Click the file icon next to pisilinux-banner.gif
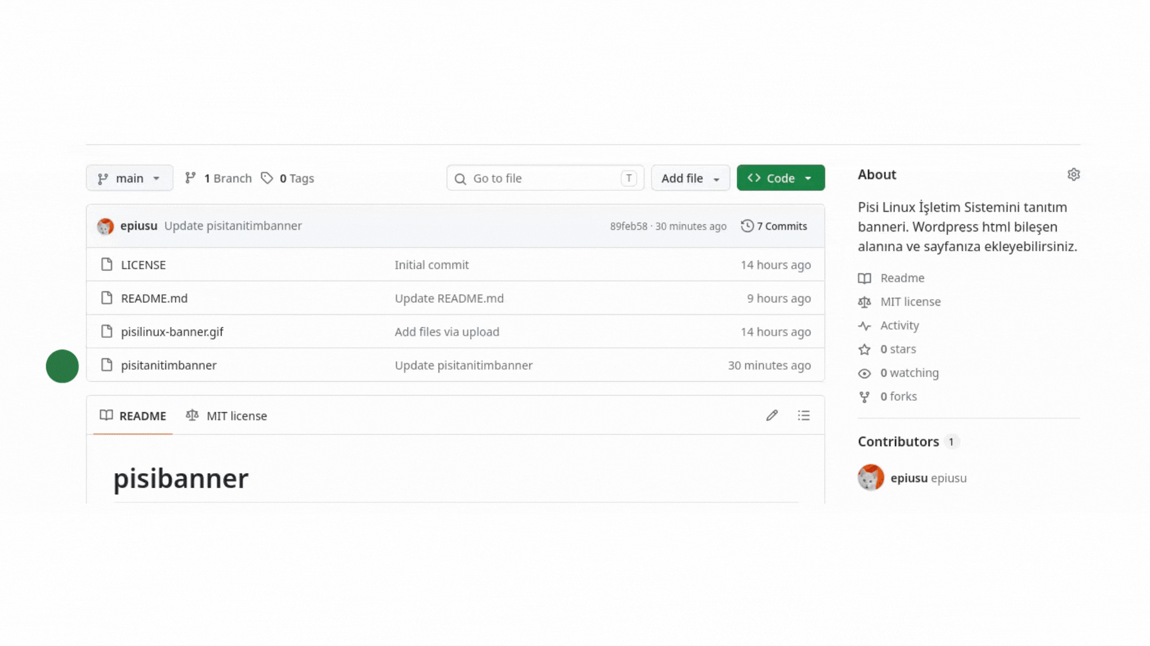The image size is (1150, 646). click(107, 331)
